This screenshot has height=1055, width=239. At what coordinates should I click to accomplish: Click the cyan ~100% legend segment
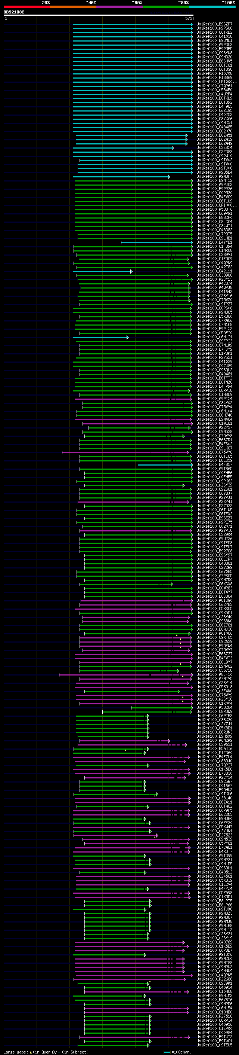212,7
